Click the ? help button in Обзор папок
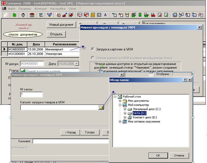The image size is (207, 163). pos(185,80)
